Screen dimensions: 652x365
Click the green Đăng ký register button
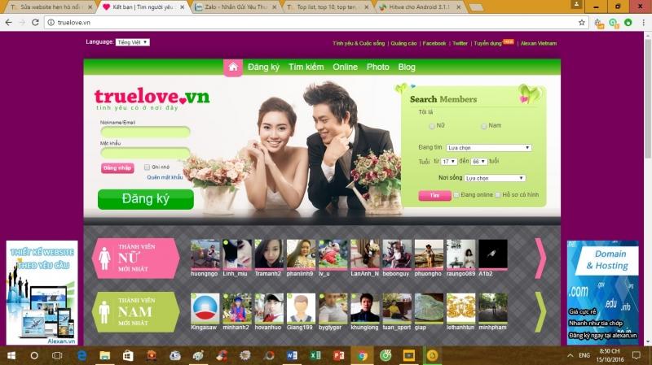145,199
